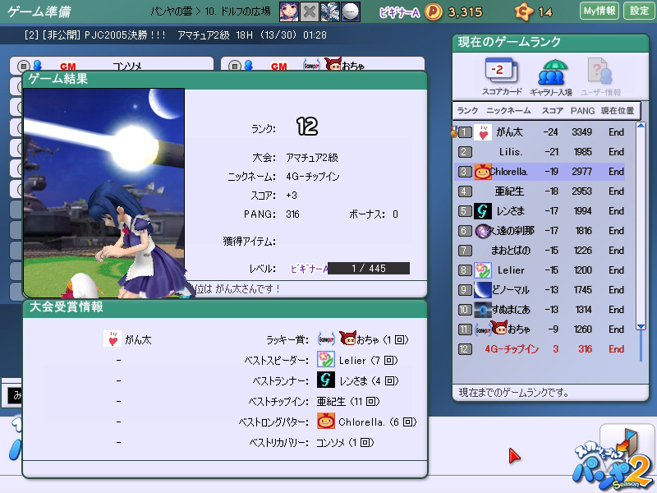657x493 pixels.
Task: Click the PANG column header
Action: point(582,111)
